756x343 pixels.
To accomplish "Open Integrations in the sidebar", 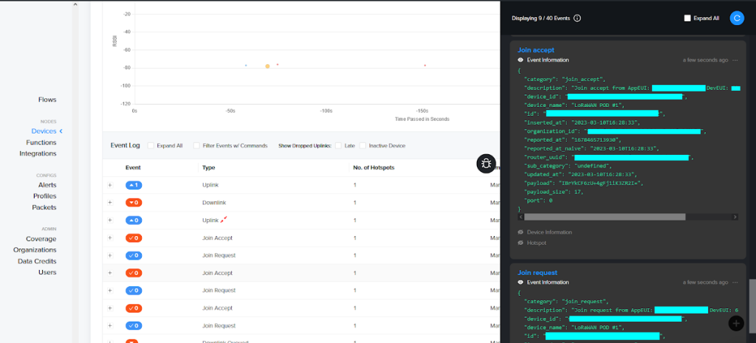I will pos(38,153).
